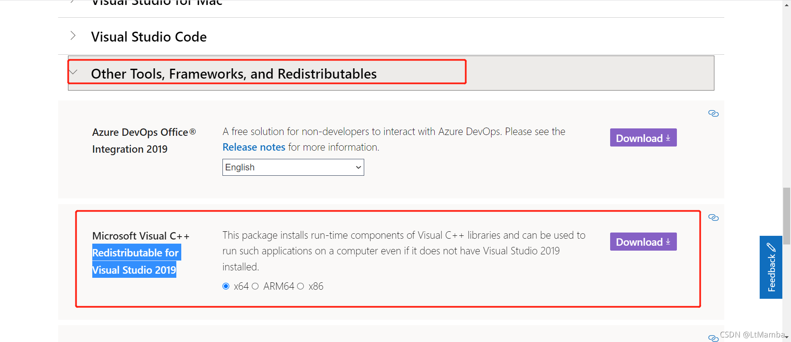
Task: Click the scrollbar down arrow
Action: [x=786, y=337]
